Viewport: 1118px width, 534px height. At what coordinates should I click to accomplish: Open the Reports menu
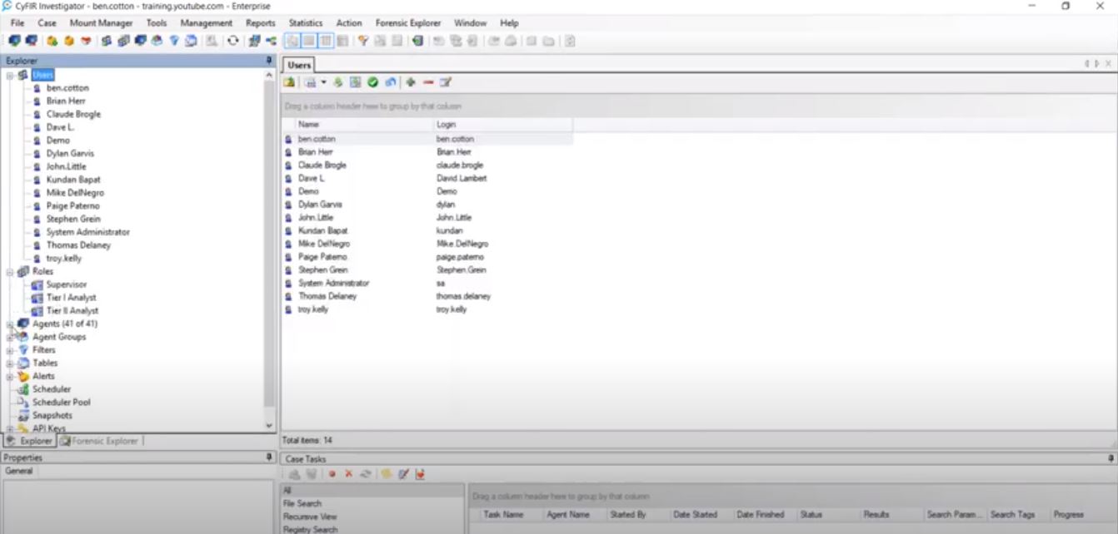pos(261,22)
